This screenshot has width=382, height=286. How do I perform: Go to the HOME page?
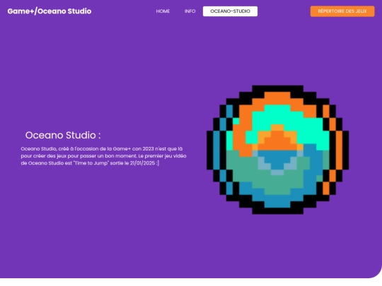pos(163,11)
